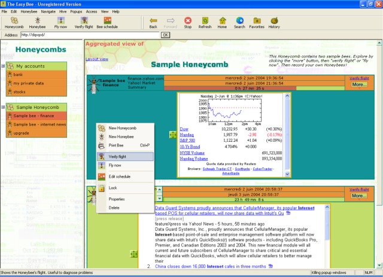The height and width of the screenshot is (277, 383).
Task: Click the New Honeycomb icon in context menu
Action: click(102, 128)
